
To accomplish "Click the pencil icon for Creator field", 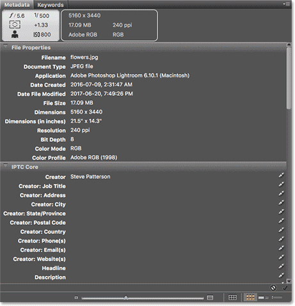I will (x=281, y=175).
